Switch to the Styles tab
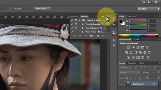Image resolution: width=161 pixels, height=90 pixels. tap(136, 39)
